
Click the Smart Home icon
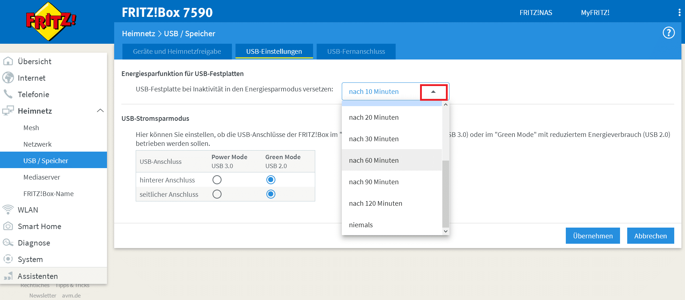point(8,226)
